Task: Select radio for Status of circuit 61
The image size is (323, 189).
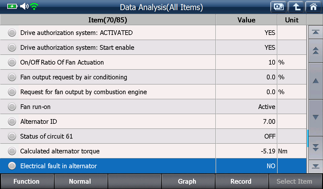Action: 12,136
